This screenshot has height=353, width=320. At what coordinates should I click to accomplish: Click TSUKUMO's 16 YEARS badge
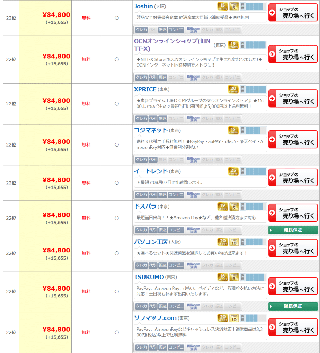click(x=222, y=277)
